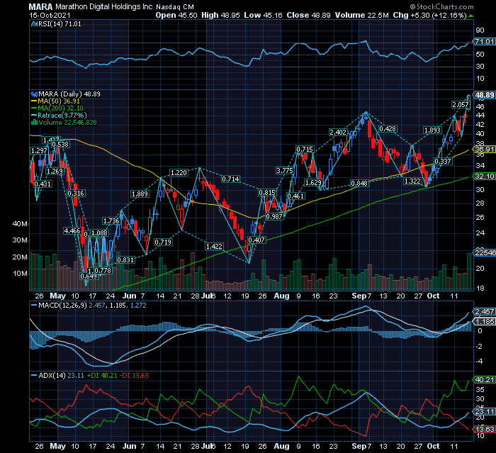This screenshot has width=496, height=453.
Task: Click the 0.848 retracement label
Action: [359, 184]
